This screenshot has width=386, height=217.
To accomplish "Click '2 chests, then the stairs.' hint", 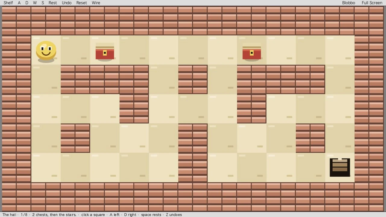I will click(x=54, y=215).
